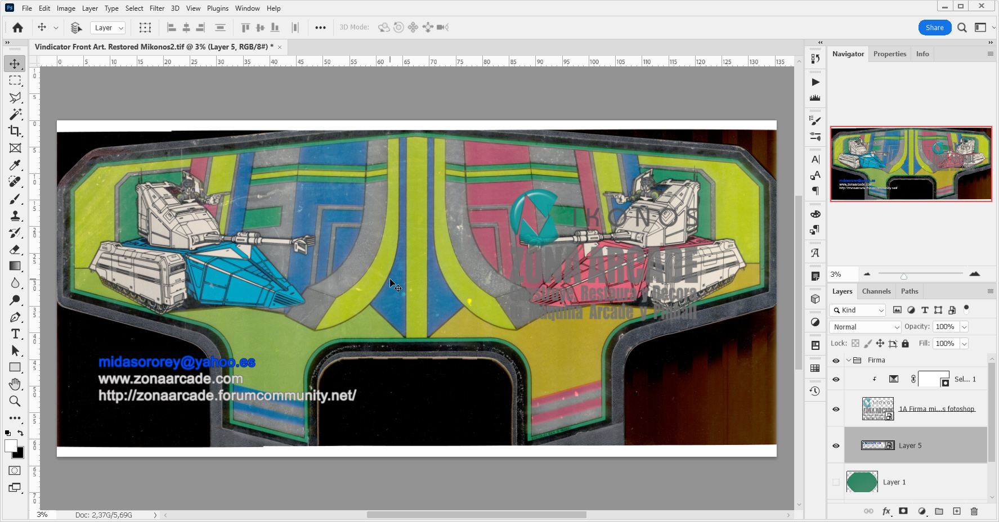
Task: Choose the Zoom tool in toolbar
Action: click(15, 401)
